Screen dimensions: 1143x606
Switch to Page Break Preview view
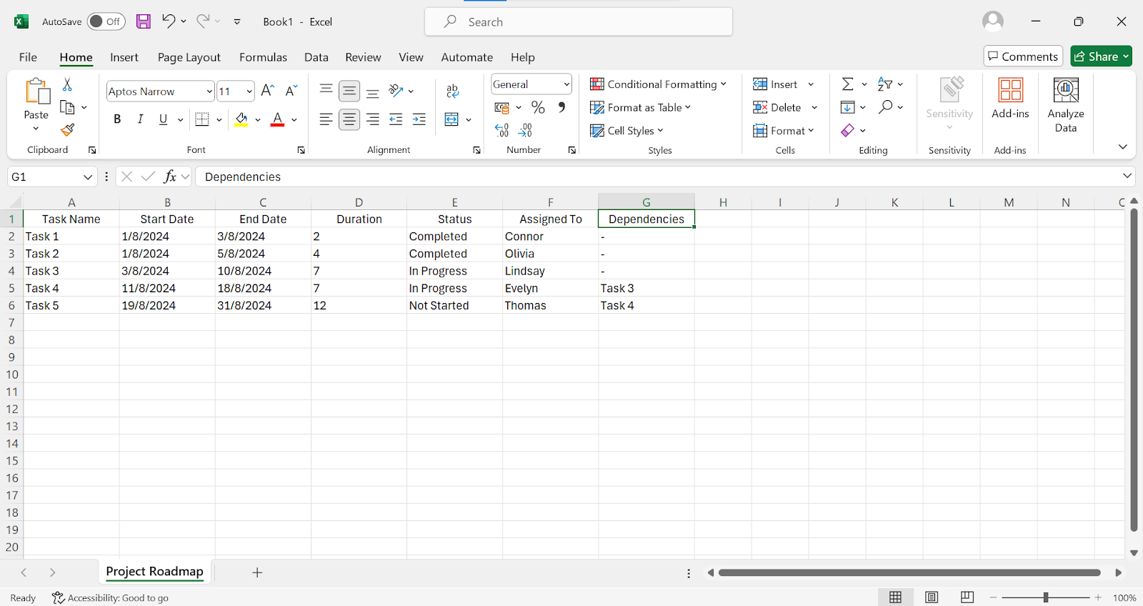point(967,597)
